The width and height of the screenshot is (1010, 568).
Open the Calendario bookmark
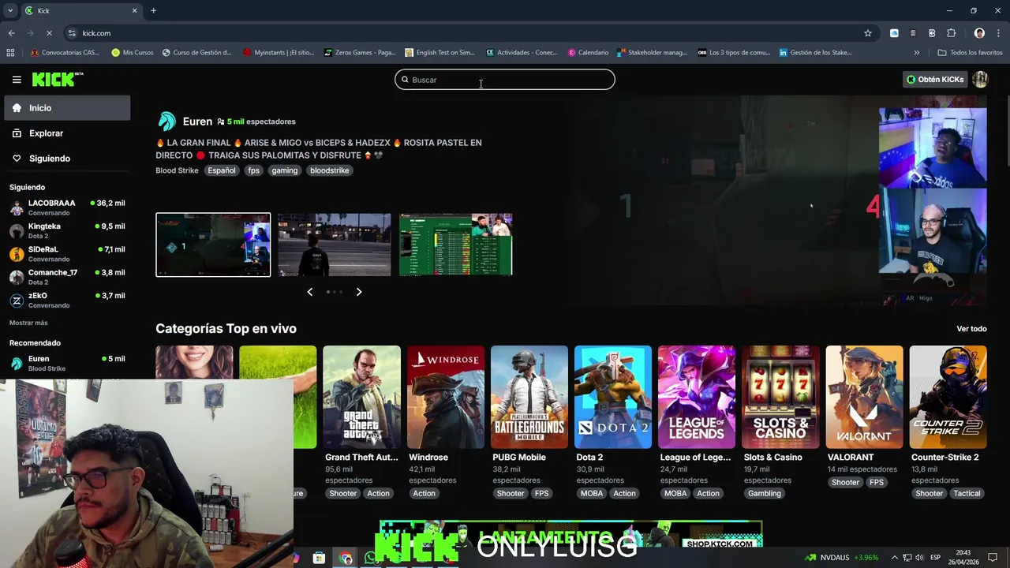pyautogui.click(x=588, y=53)
